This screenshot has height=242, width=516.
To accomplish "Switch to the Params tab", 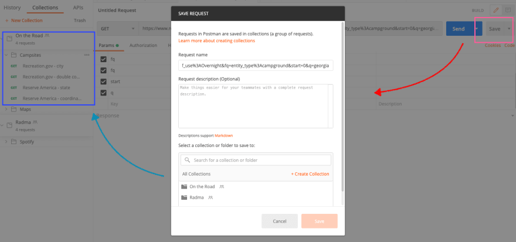I will [108, 45].
